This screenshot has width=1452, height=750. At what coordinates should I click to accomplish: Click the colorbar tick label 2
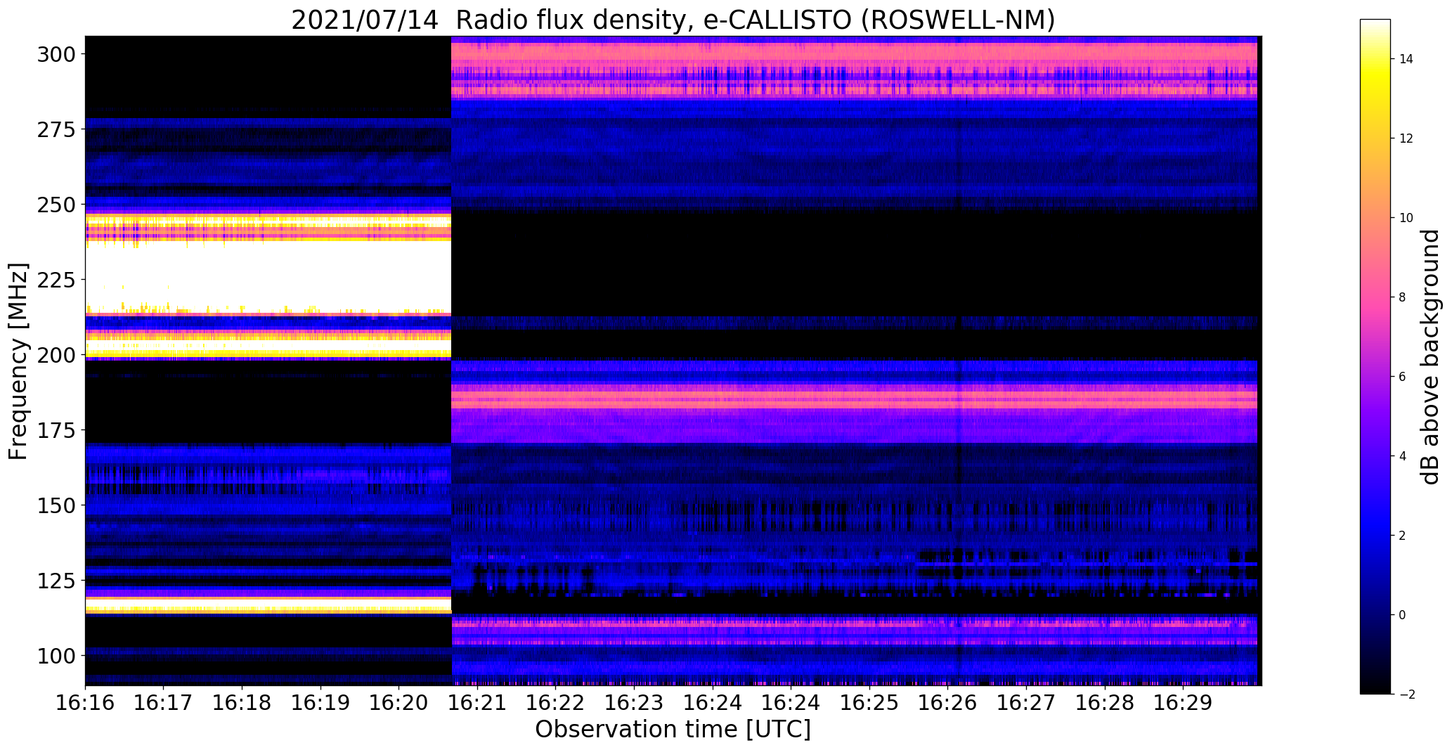click(x=1402, y=536)
